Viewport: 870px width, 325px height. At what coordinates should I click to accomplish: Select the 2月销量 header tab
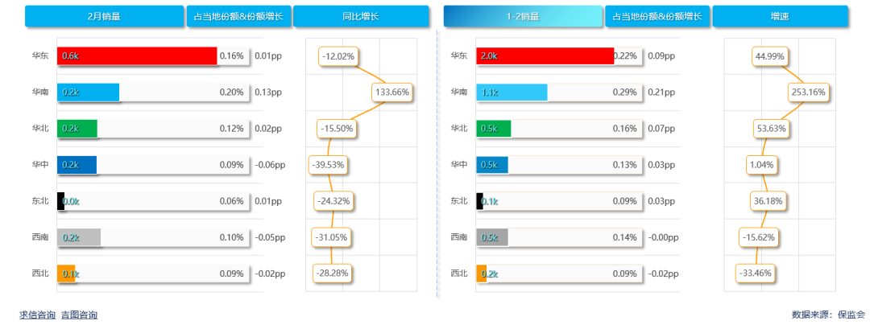[105, 16]
